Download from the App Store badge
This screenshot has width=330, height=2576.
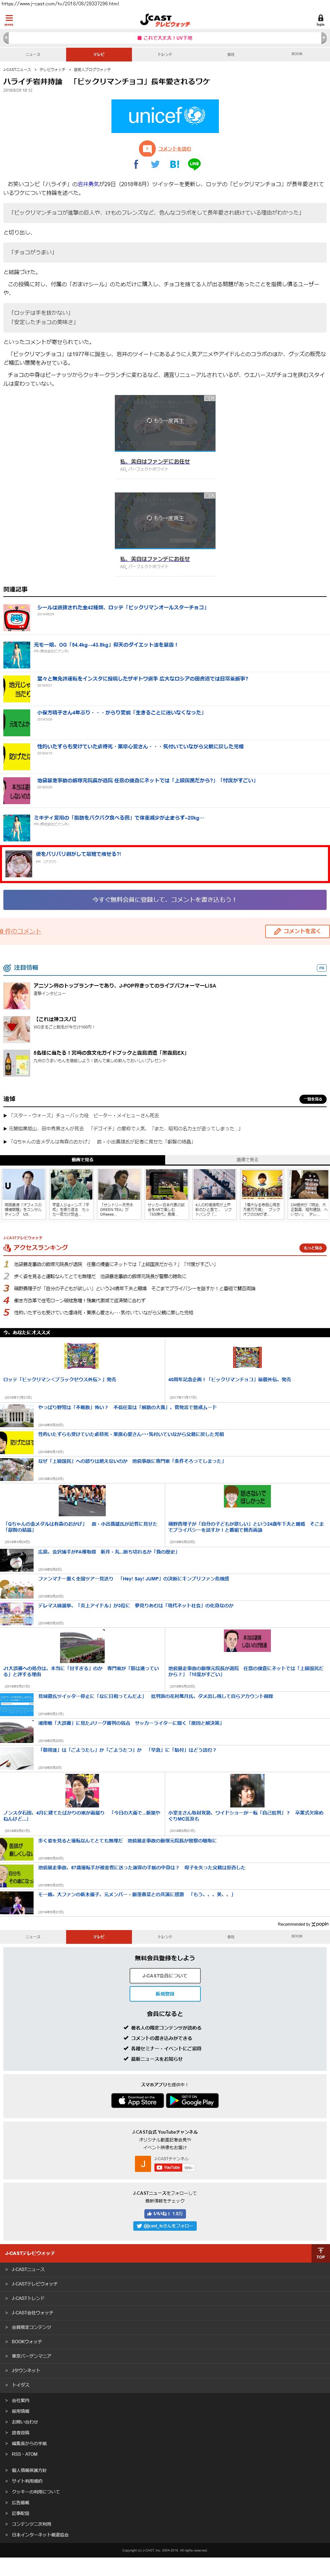point(137,2100)
